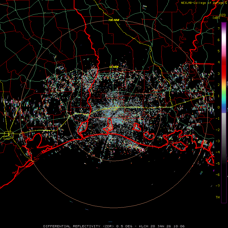The width and height of the screenshot is (228, 228).
Task: Click the radar site at range rings' center
Action: click(114, 114)
